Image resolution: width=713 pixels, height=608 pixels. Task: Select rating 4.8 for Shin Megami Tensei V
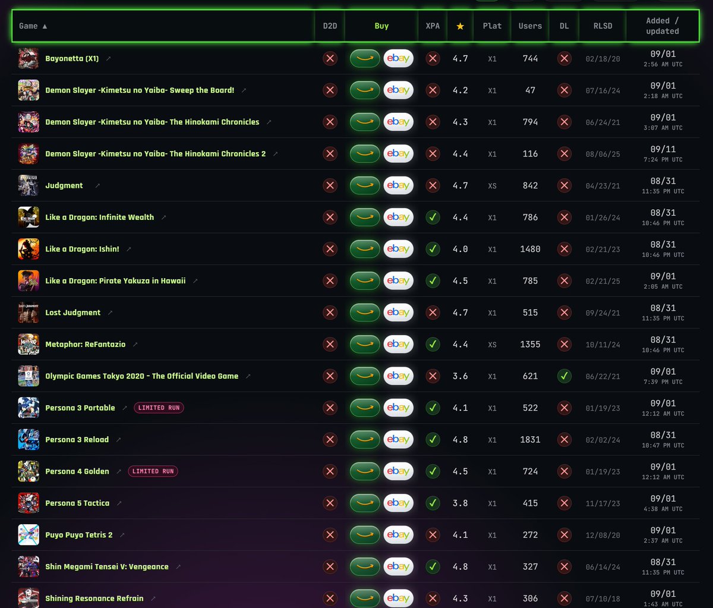460,567
